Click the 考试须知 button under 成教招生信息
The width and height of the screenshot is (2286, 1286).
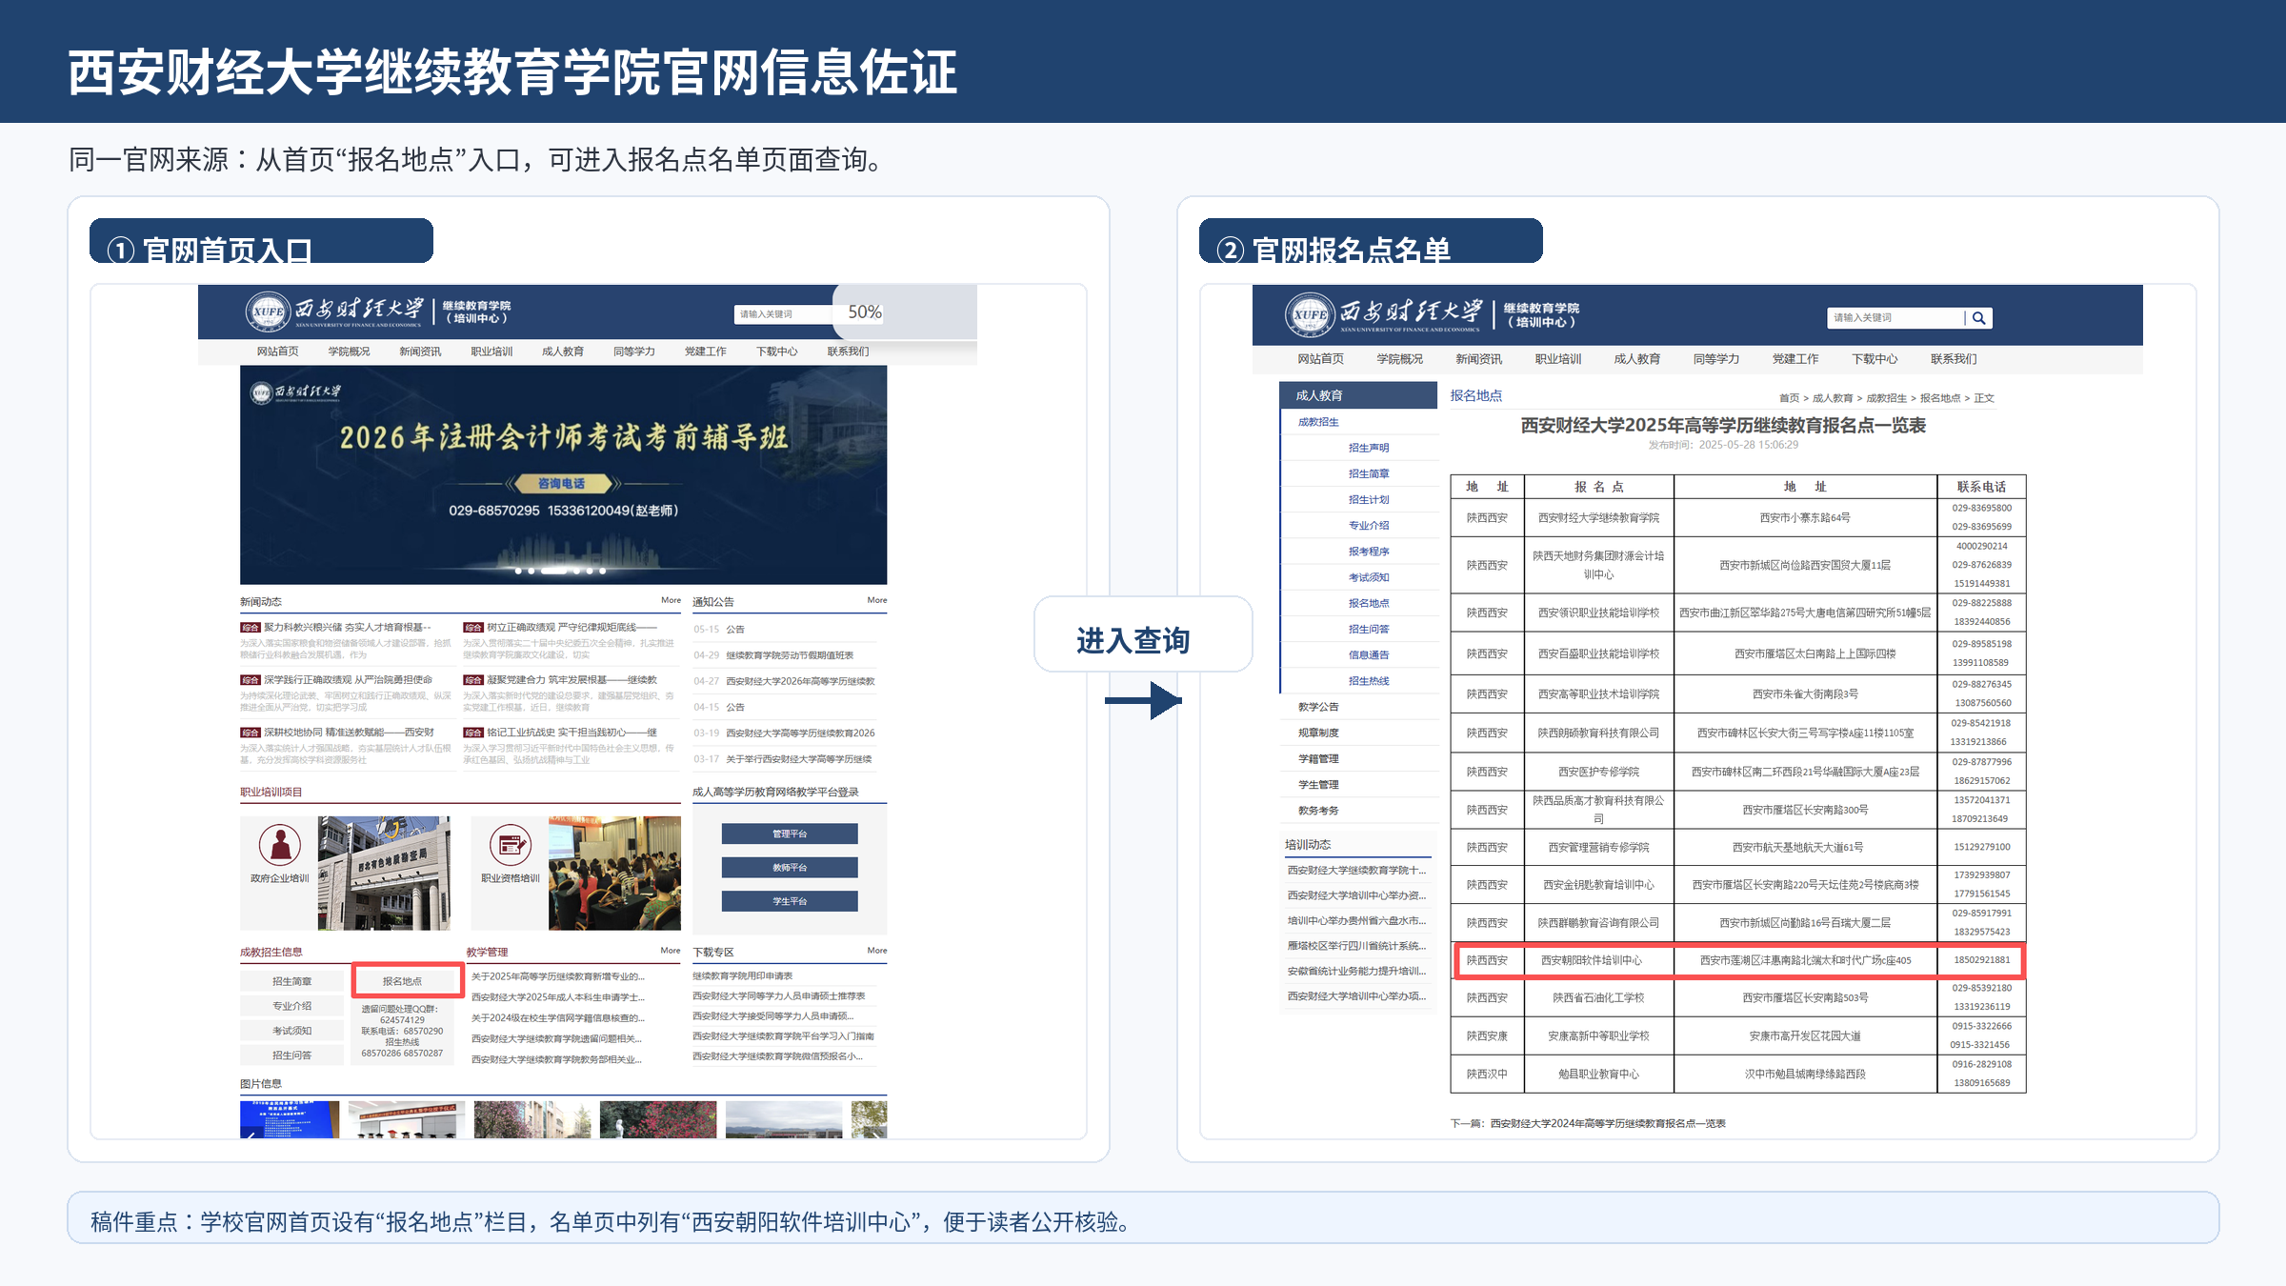[x=291, y=1030]
